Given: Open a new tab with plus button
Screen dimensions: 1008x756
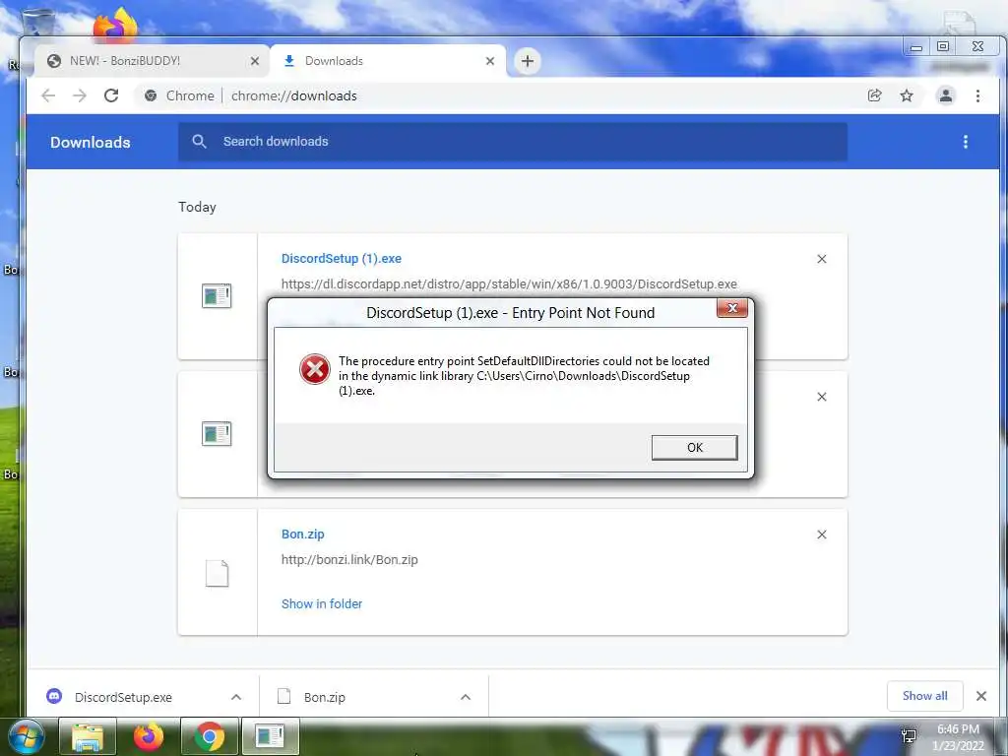Looking at the screenshot, I should point(528,61).
